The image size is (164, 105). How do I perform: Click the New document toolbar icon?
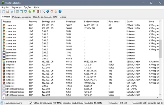[4, 12]
